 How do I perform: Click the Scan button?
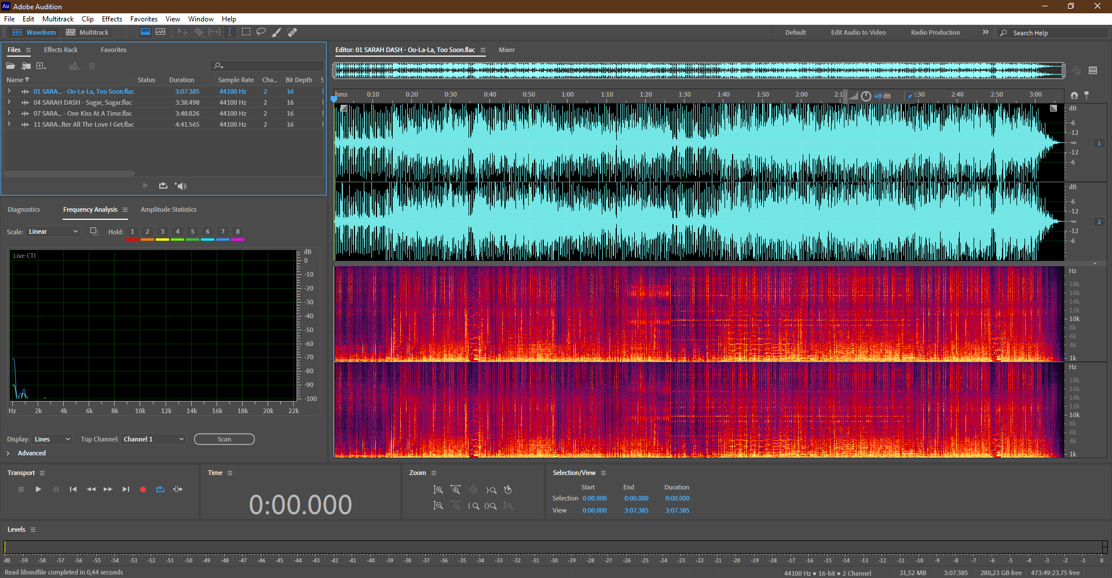224,439
